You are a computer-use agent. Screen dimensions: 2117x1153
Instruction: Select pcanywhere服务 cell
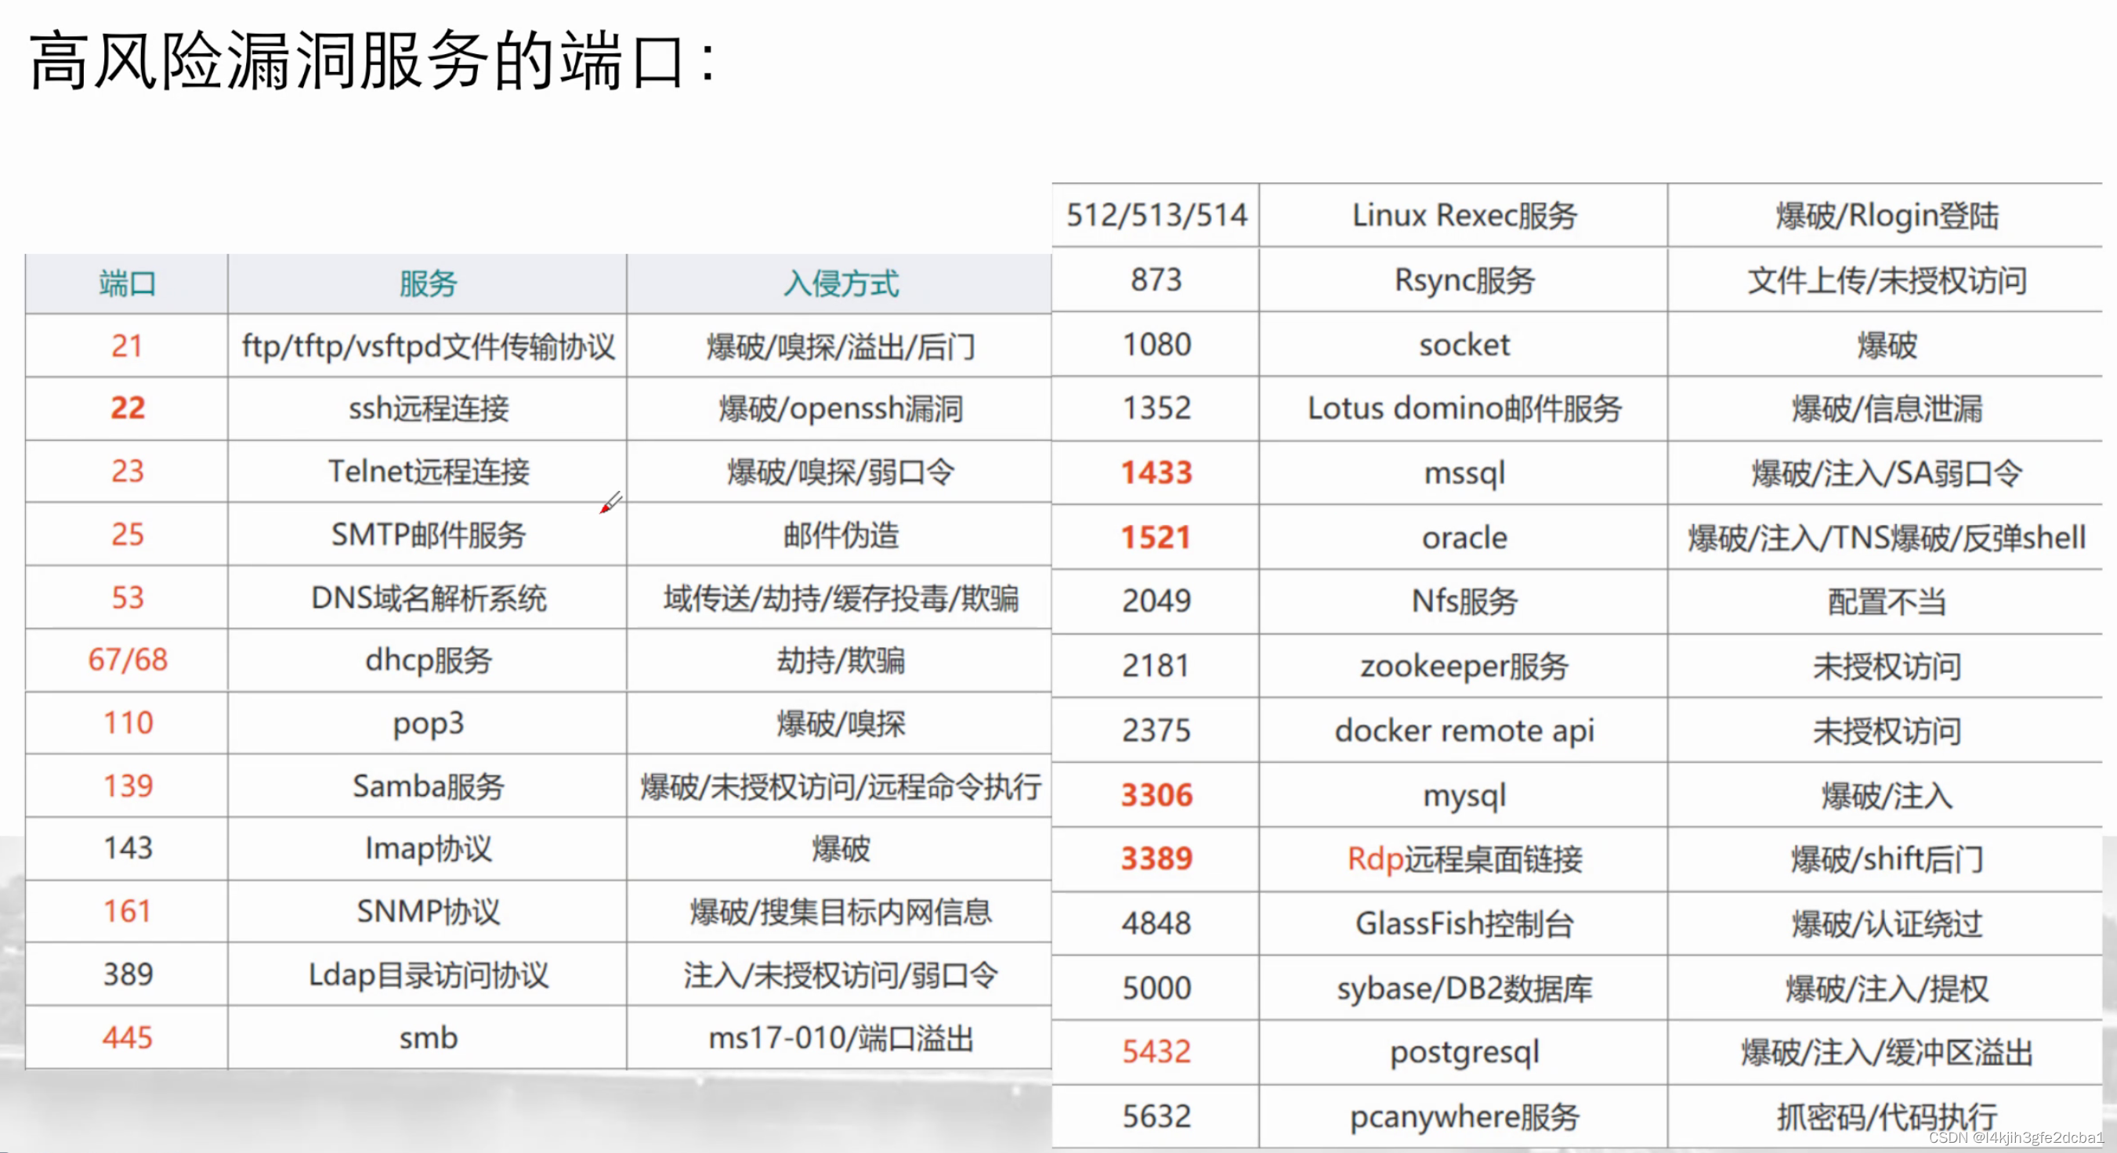pyautogui.click(x=1464, y=1116)
